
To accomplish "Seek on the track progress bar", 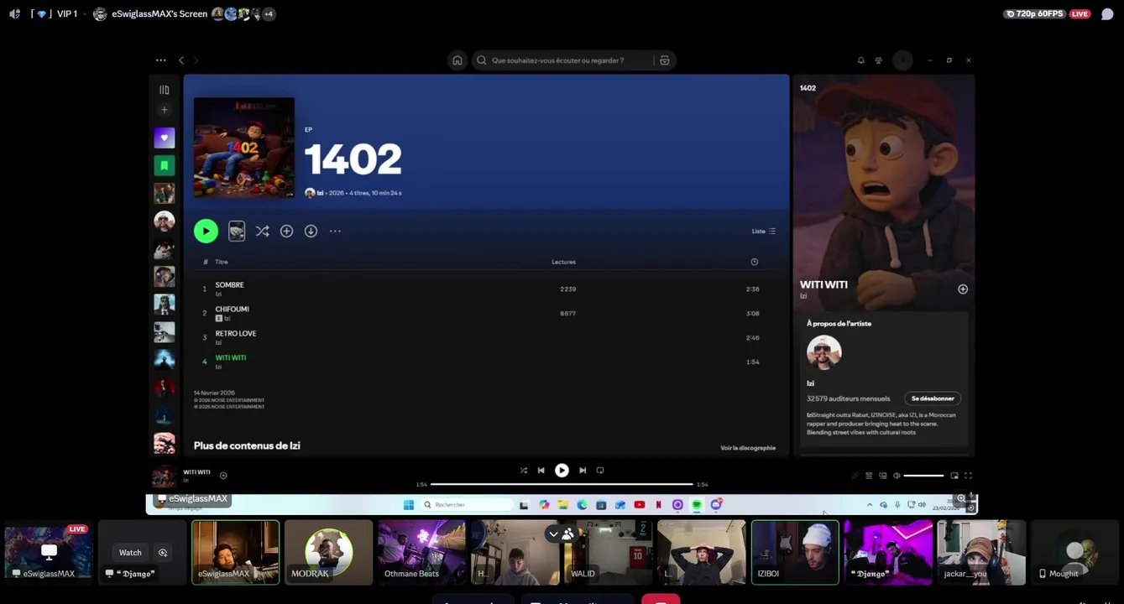I will [562, 484].
